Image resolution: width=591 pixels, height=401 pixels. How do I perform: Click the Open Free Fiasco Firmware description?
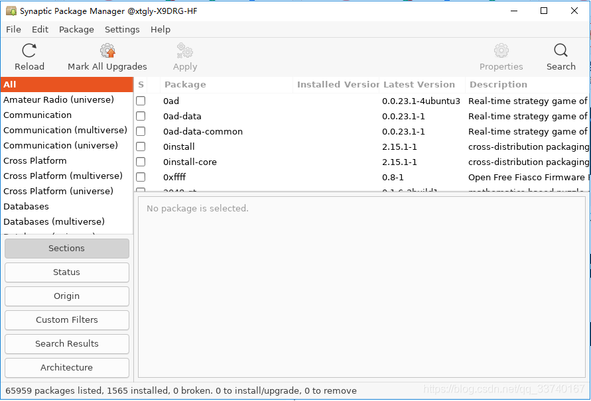click(x=528, y=178)
